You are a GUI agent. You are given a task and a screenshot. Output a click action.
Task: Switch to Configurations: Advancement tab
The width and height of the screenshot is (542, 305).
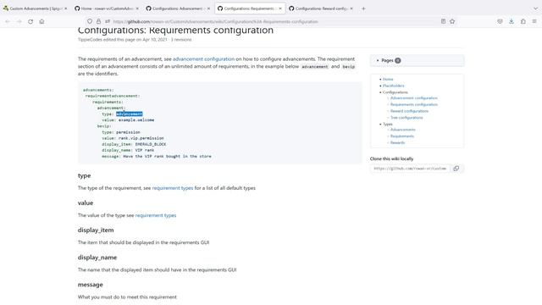pyautogui.click(x=177, y=8)
